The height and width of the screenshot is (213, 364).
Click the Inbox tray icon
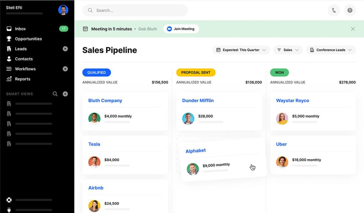pyautogui.click(x=9, y=29)
